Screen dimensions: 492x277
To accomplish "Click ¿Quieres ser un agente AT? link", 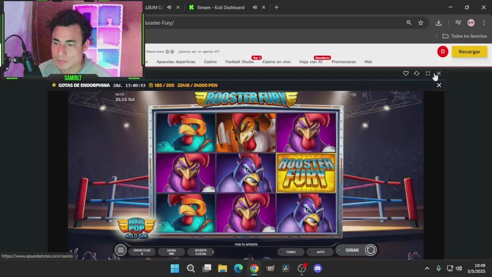I will tap(199, 52).
